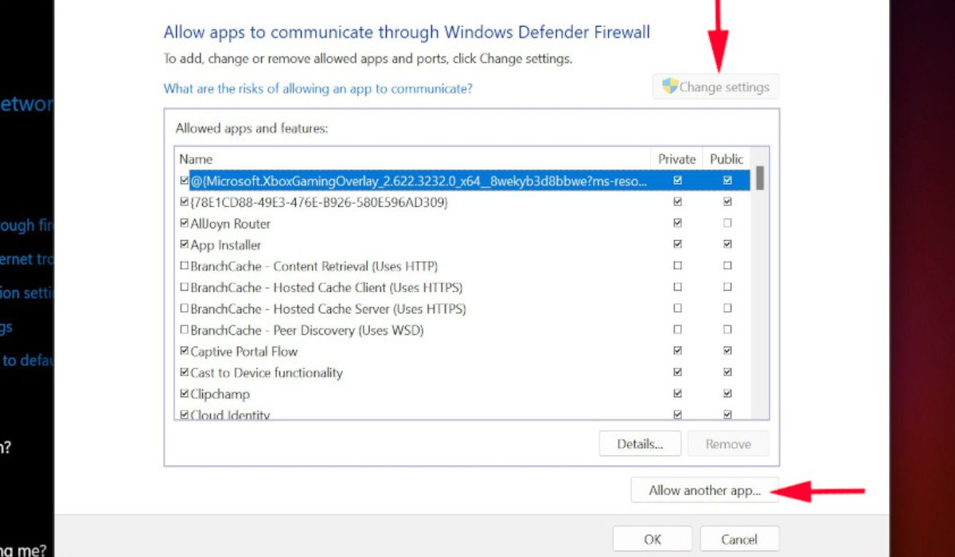Uncheck the AllJoyn Router entry

click(x=185, y=223)
